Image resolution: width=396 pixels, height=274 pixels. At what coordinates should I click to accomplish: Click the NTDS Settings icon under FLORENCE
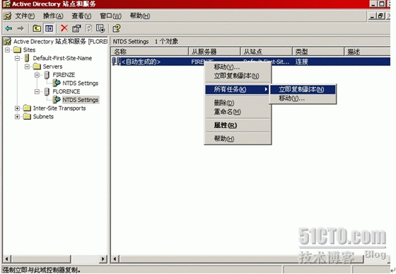tap(57, 100)
